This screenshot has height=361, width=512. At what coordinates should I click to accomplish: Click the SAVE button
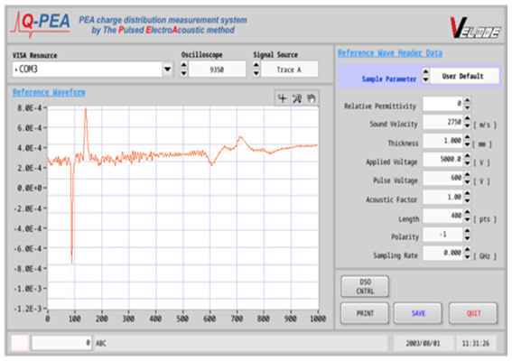click(418, 313)
